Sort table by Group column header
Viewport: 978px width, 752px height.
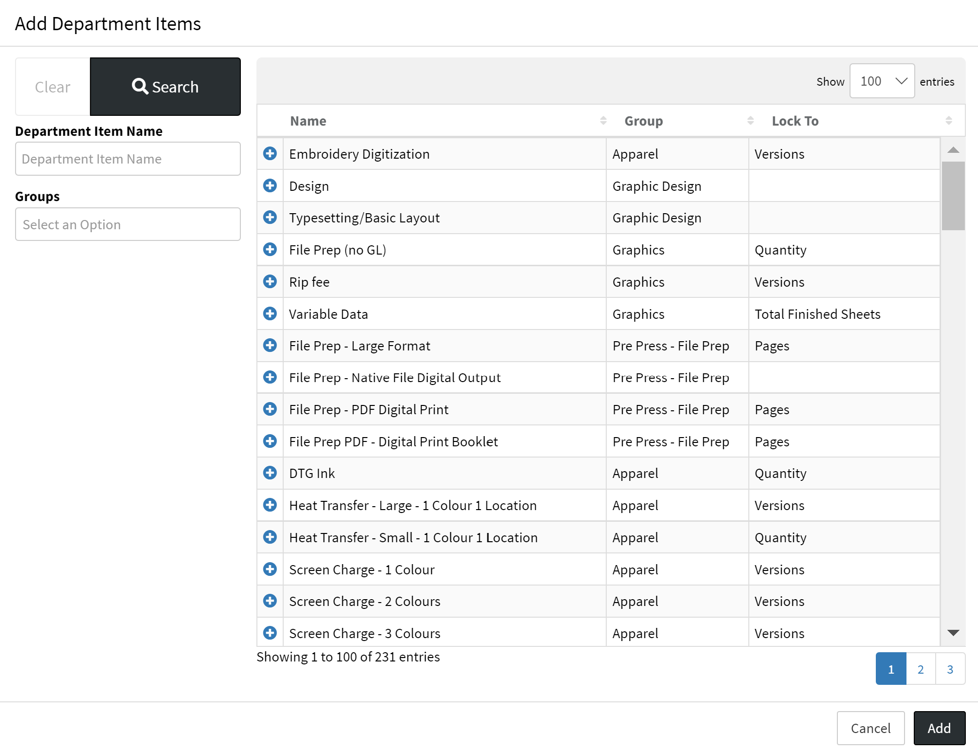click(643, 121)
